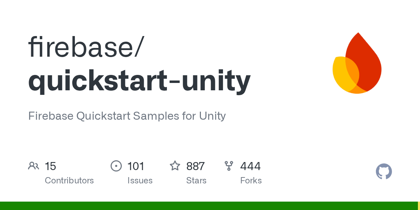
Task: Open the Contributors label
Action: pos(69,181)
